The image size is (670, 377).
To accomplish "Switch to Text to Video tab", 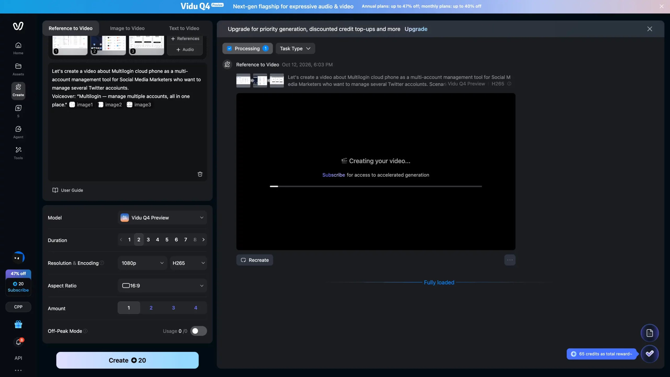I will tap(184, 28).
